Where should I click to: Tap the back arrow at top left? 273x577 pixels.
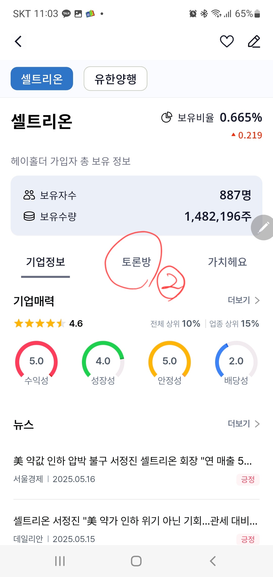tap(18, 42)
